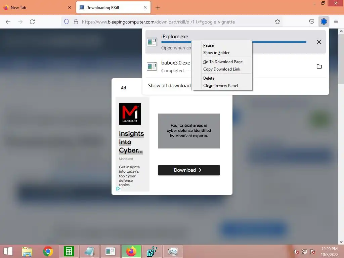Click the Four critical areas ad image

189,131
